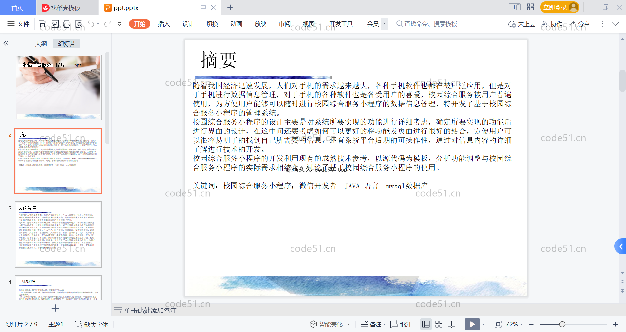The height and width of the screenshot is (332, 626).
Task: Collapse the slide panel double arrow
Action: pos(6,43)
